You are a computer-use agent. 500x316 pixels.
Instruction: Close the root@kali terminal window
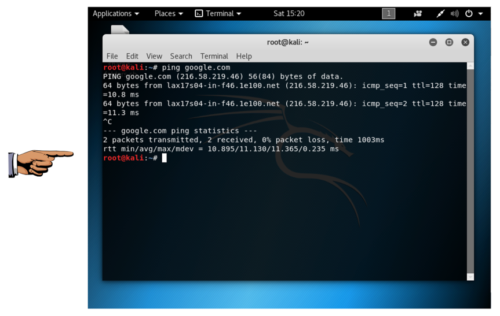465,42
